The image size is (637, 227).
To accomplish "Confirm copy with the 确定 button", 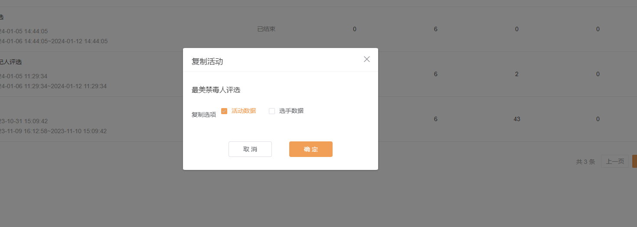I will [310, 149].
